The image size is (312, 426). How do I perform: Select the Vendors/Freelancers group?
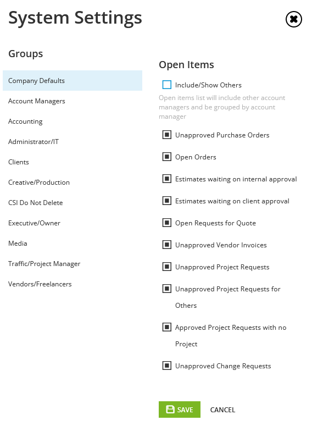coord(73,284)
